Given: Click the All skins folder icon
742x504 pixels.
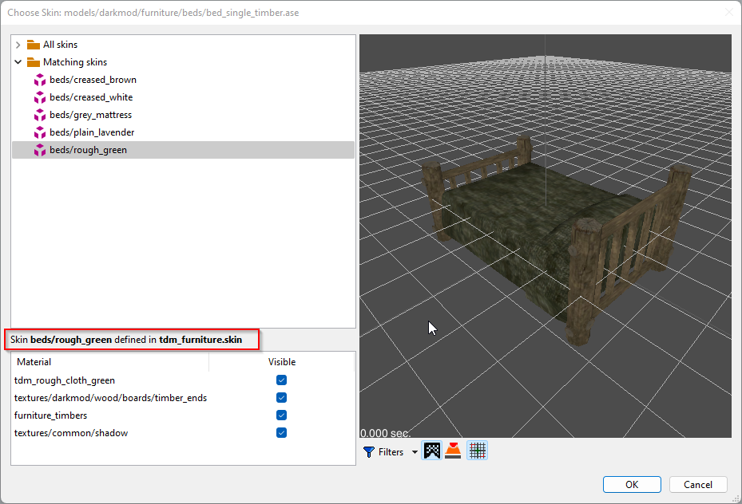Looking at the screenshot, I should (x=33, y=45).
